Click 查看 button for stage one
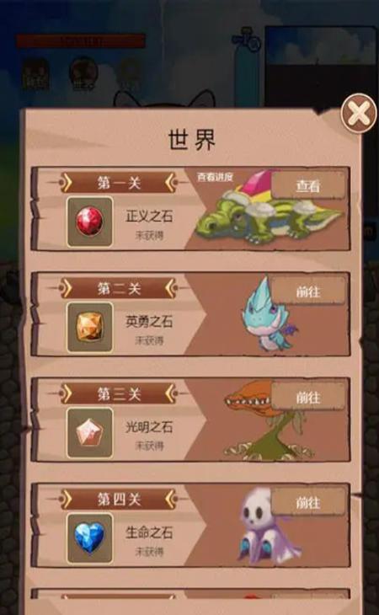The image size is (379, 615). tap(308, 185)
